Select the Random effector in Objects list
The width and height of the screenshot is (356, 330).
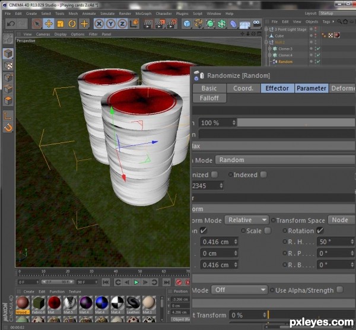point(285,62)
